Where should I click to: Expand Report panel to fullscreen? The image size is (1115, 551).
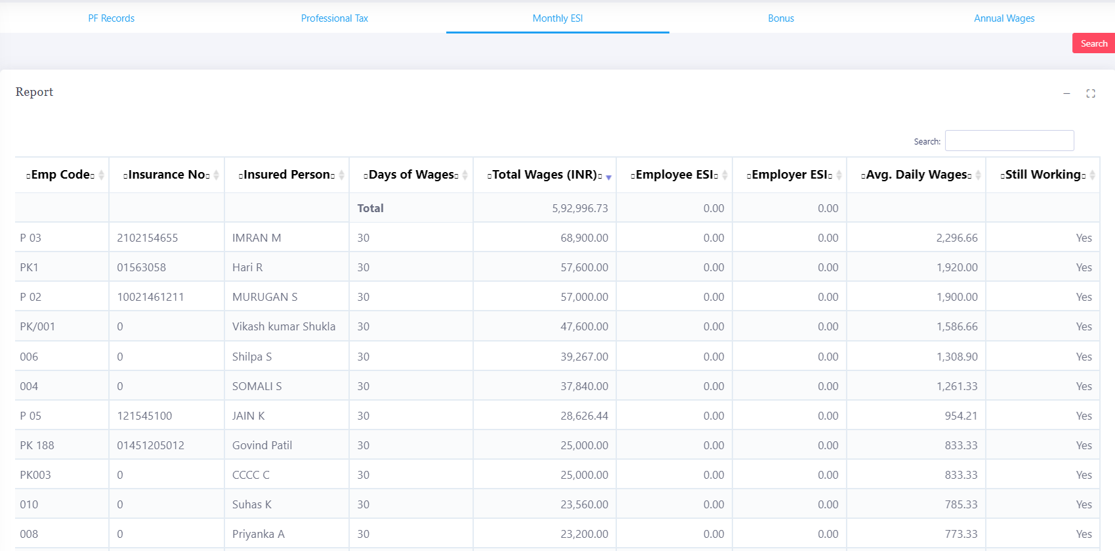tap(1091, 93)
